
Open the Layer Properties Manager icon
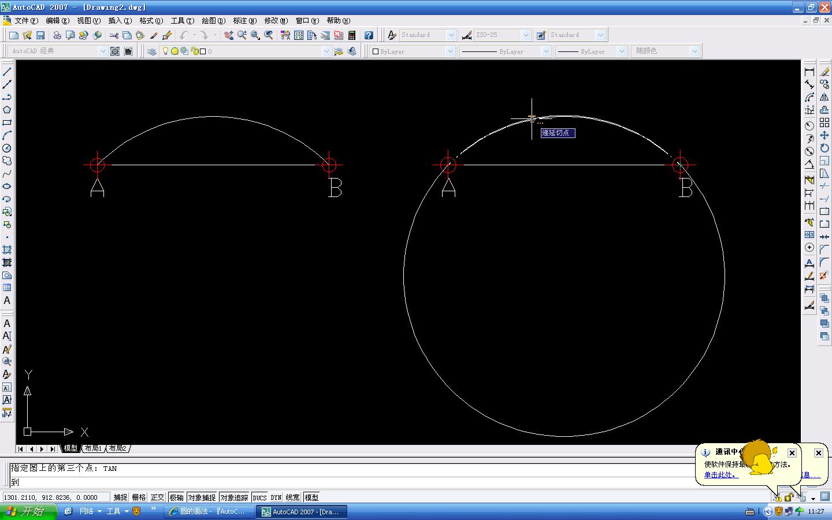[152, 51]
